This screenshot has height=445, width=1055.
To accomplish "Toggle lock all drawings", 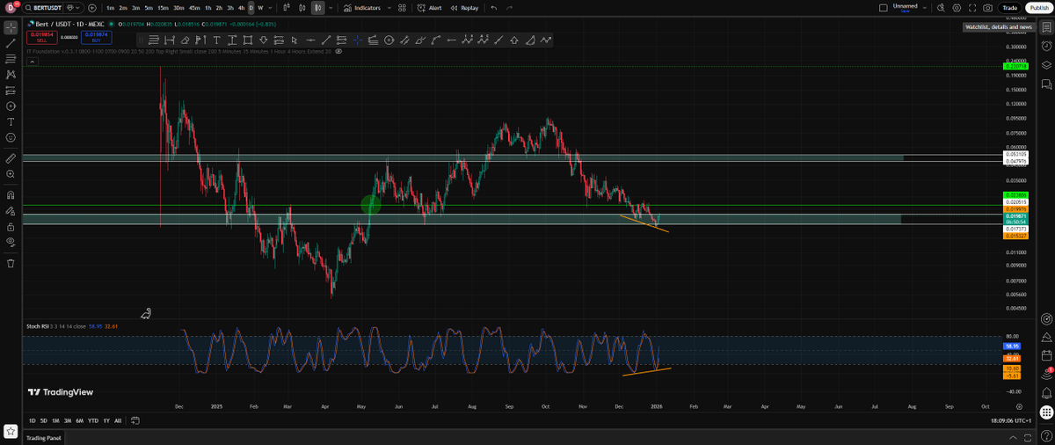I will [11, 226].
